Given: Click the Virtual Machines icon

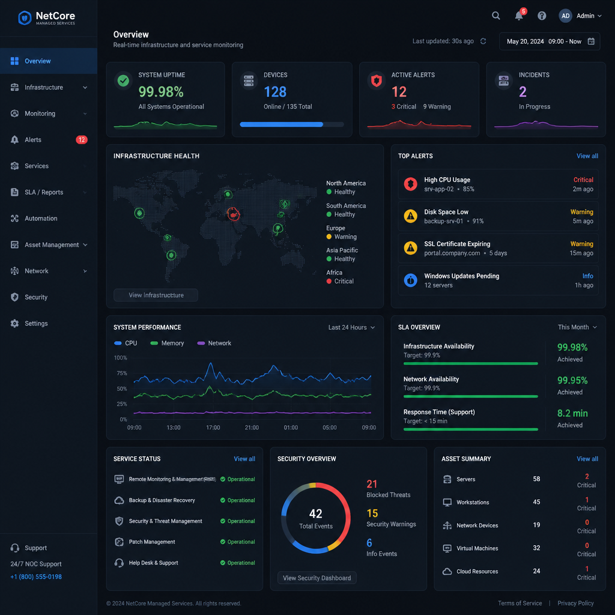Looking at the screenshot, I should 447,548.
